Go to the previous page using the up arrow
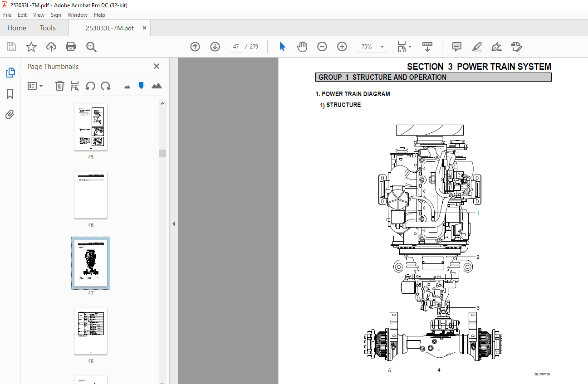Viewport: 588px width, 384px height. (195, 47)
